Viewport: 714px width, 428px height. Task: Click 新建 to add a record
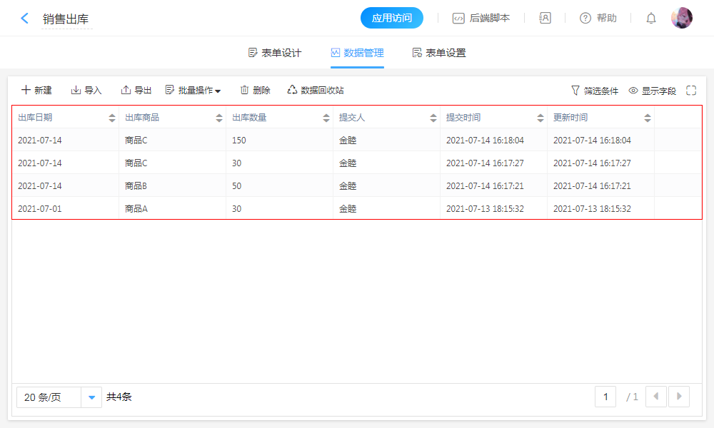(x=36, y=91)
